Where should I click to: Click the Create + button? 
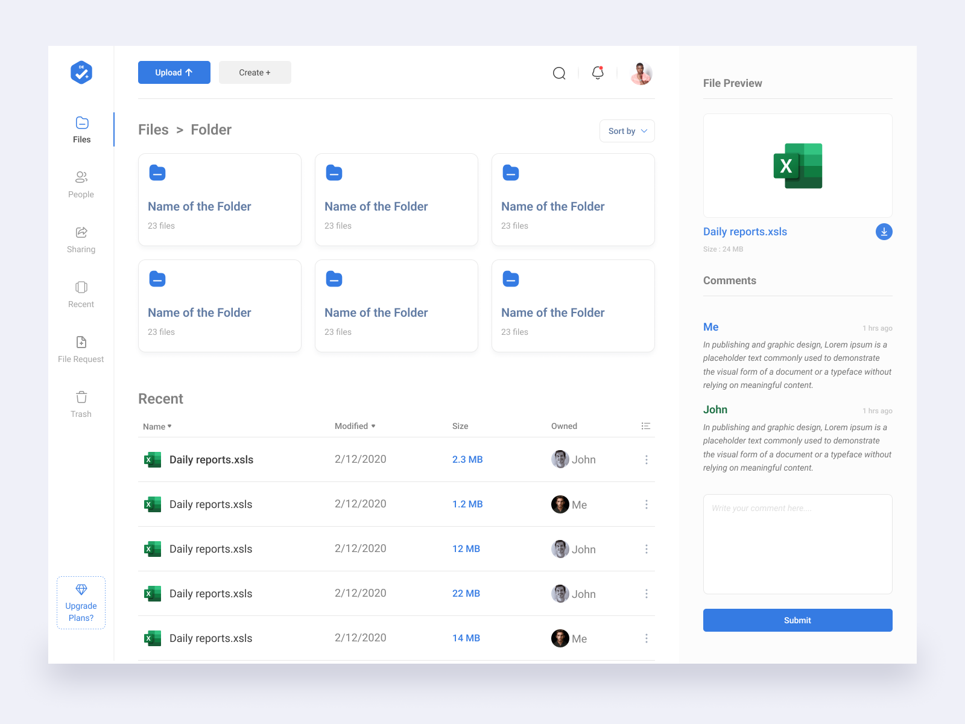[255, 72]
